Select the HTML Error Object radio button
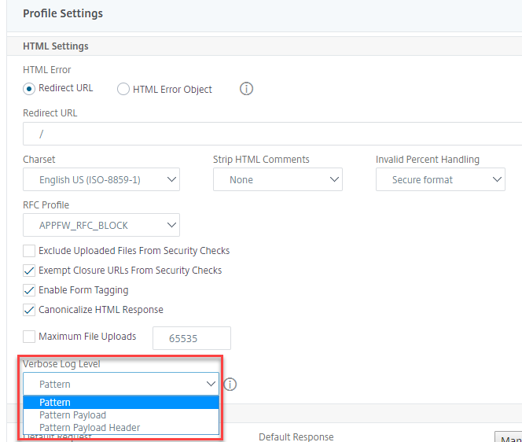This screenshot has height=442, width=522. 123,89
